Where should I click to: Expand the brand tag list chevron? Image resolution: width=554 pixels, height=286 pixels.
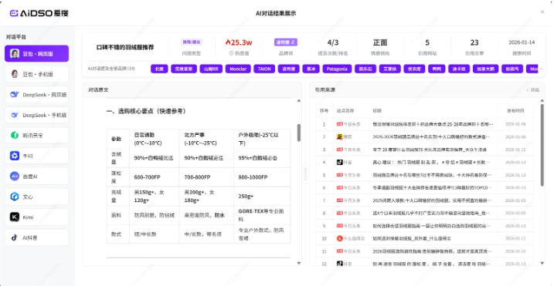click(x=542, y=69)
